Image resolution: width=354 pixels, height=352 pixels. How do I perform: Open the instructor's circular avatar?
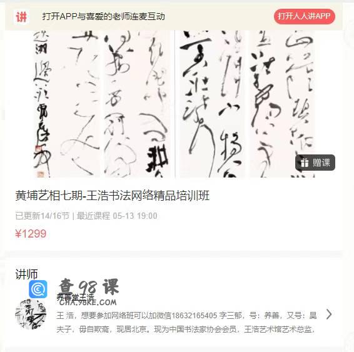pos(31,314)
